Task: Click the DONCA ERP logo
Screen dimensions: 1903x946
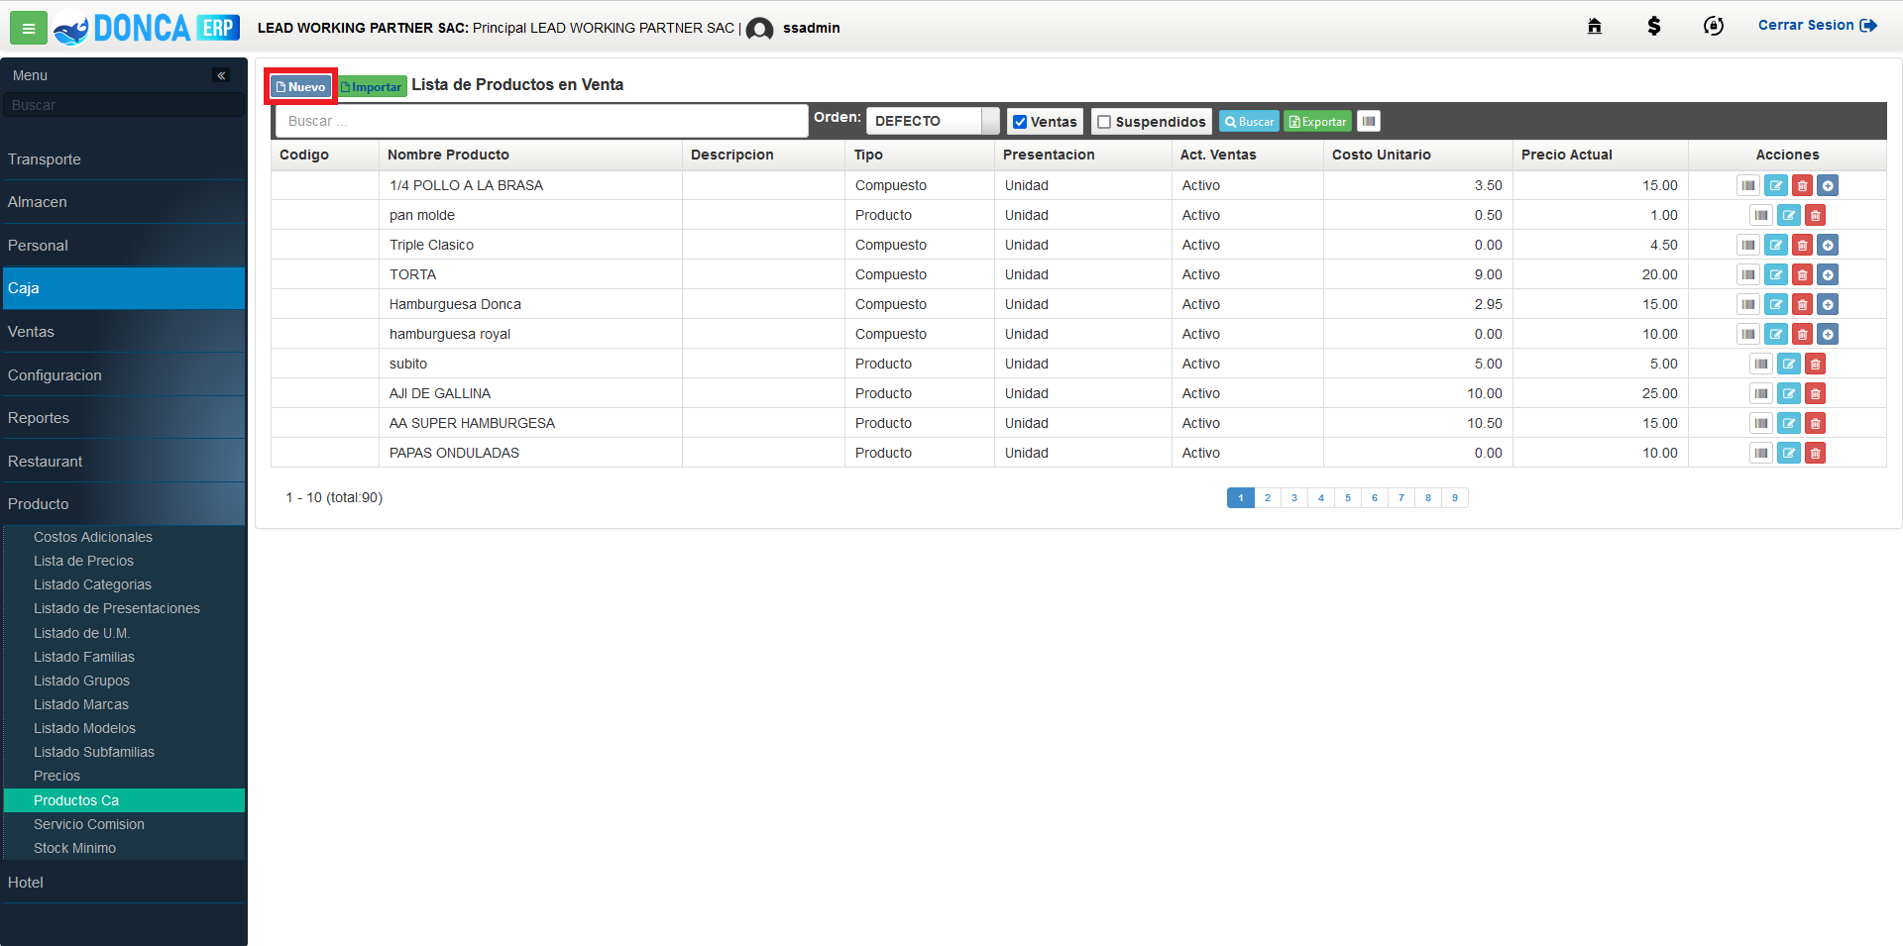Action: (x=147, y=28)
